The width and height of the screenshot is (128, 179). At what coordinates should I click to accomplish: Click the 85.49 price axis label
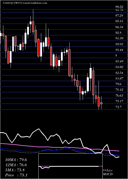119,61
